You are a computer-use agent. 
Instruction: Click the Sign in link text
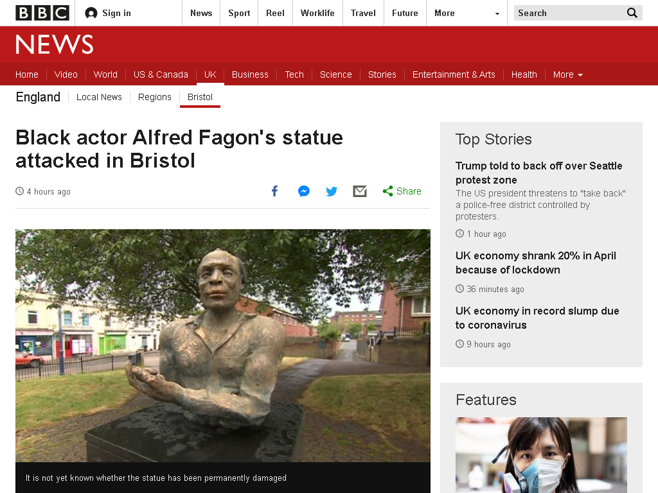click(x=117, y=13)
